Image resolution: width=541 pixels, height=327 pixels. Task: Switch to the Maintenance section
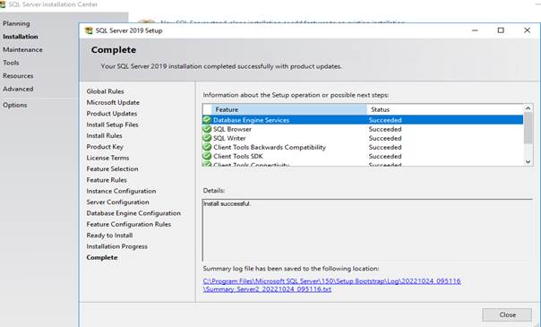pos(22,49)
